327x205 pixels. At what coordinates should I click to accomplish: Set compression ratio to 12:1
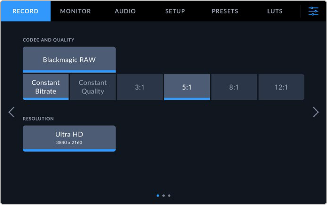click(x=281, y=87)
